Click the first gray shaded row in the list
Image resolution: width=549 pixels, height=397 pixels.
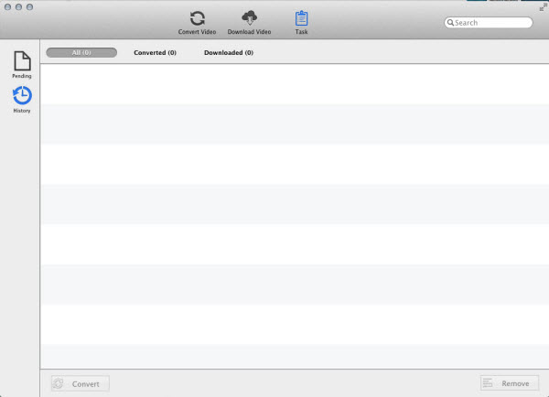tap(294, 123)
